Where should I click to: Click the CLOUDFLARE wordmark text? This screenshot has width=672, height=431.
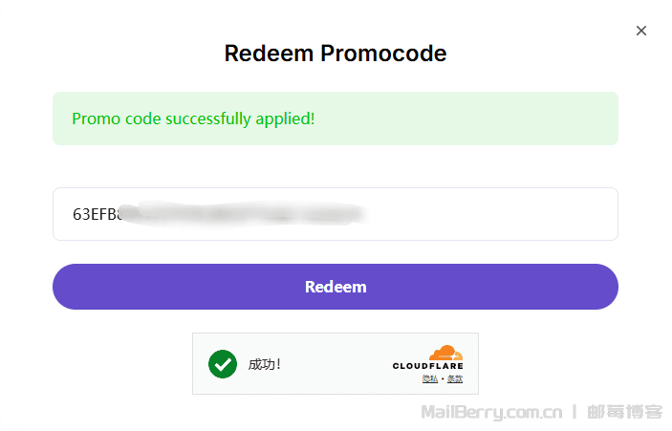427,366
